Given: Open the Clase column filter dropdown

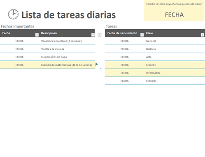Looking at the screenshot, I should (203, 35).
